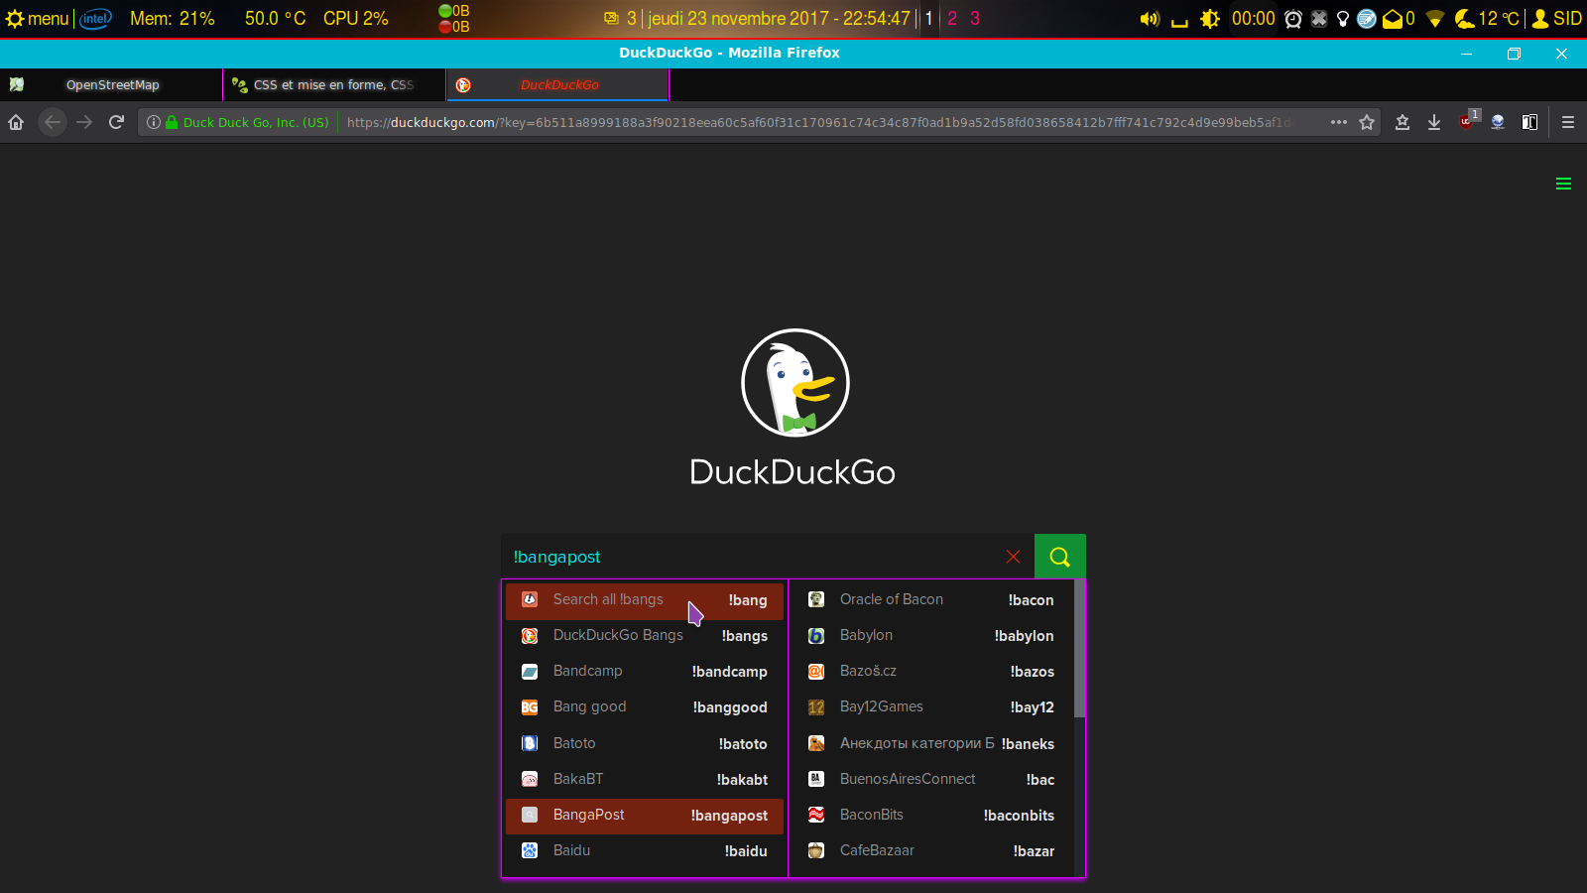Click the globe extension icon in toolbar
1587x893 pixels.
click(1498, 122)
